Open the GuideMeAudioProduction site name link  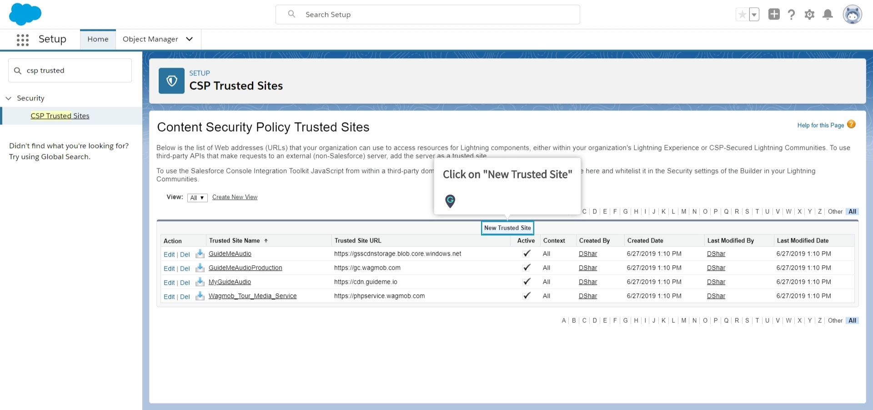click(x=245, y=268)
